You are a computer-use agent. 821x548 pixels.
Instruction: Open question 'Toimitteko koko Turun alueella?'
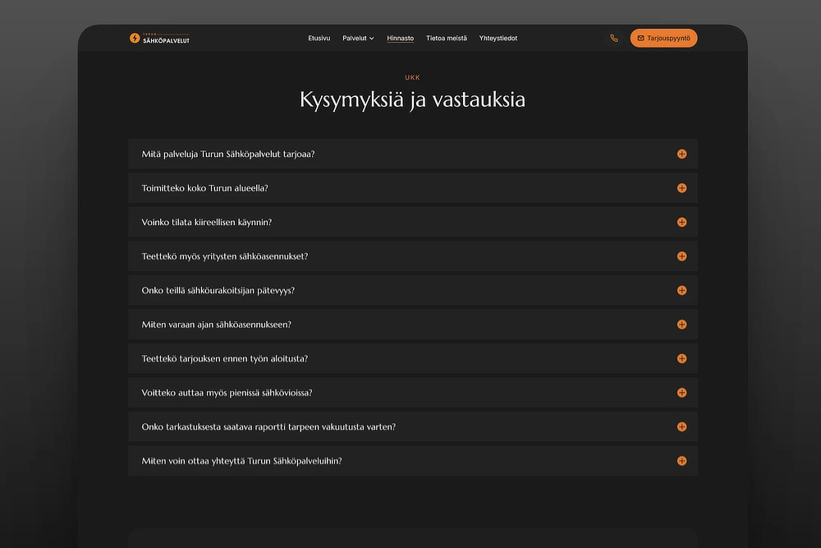[x=413, y=188]
